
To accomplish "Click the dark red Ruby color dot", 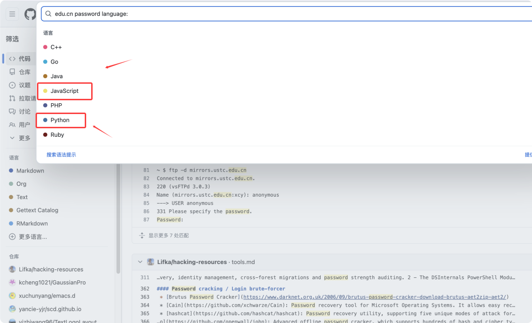I will 45,134.
